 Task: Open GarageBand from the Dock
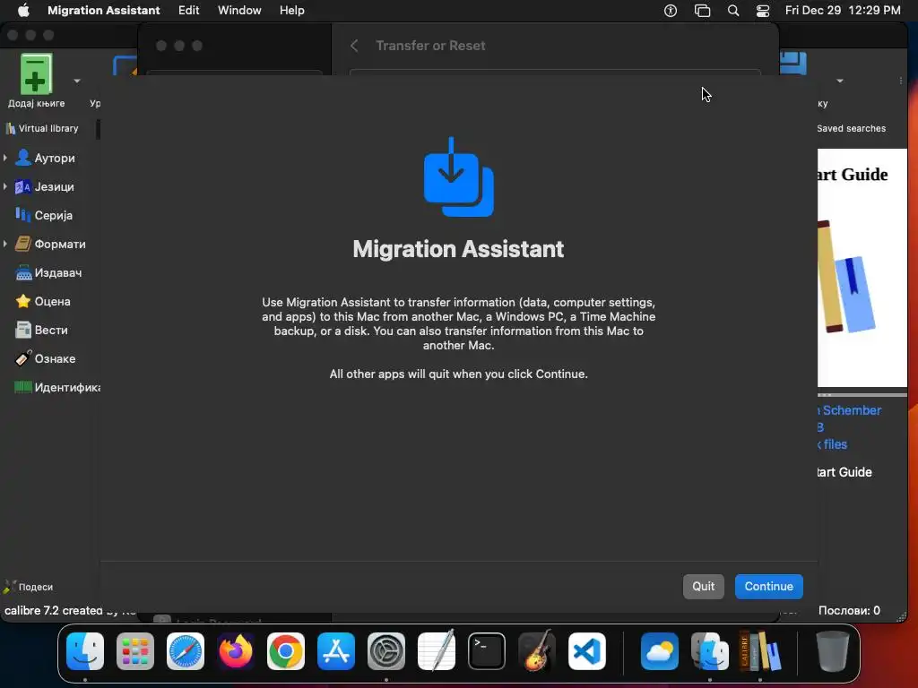coord(537,651)
